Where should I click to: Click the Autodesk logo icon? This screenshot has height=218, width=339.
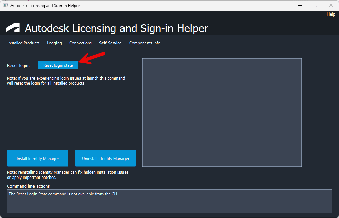(13, 28)
